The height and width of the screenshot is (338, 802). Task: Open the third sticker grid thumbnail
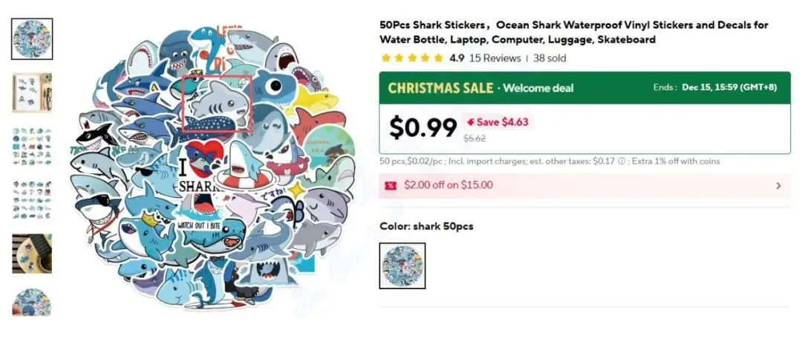pyautogui.click(x=32, y=147)
